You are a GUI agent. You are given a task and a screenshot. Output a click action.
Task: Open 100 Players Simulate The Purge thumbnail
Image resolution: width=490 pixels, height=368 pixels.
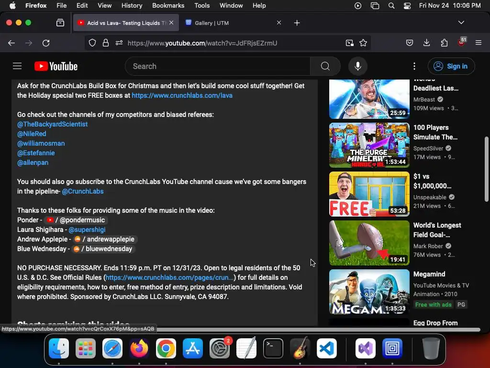pos(369,145)
